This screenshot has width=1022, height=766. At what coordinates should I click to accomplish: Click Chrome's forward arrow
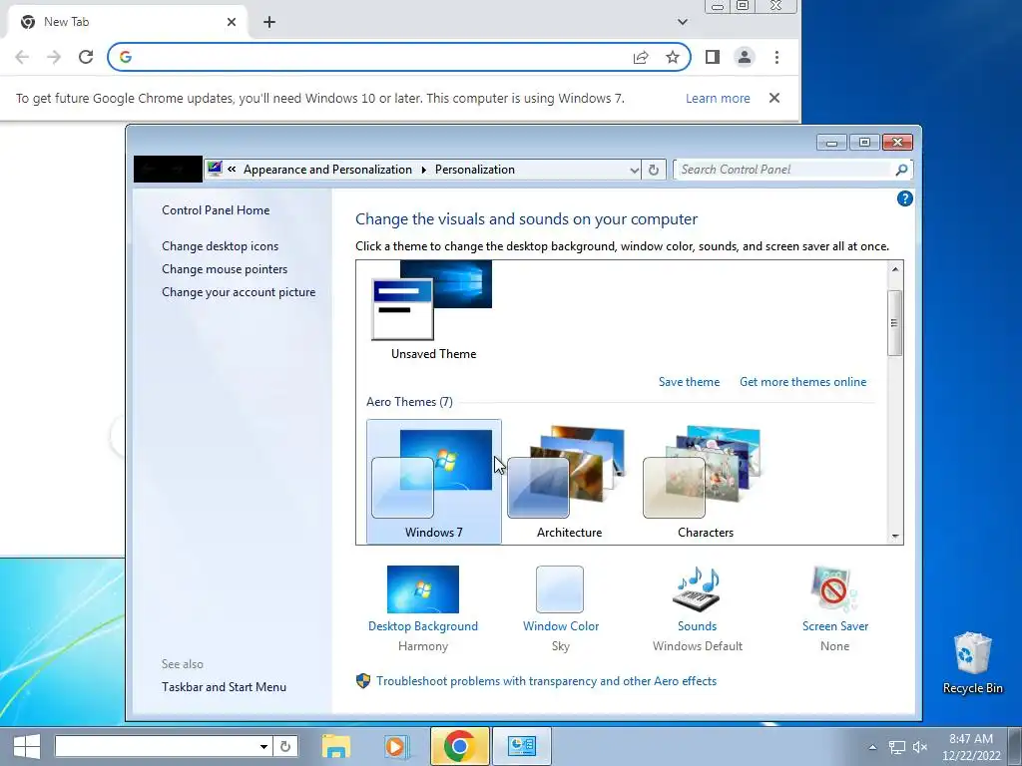pyautogui.click(x=54, y=57)
